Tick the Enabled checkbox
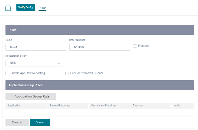 pyautogui.click(x=135, y=46)
